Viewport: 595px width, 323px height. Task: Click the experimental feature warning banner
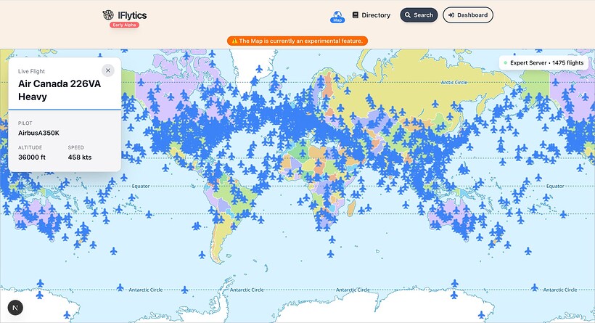(297, 41)
